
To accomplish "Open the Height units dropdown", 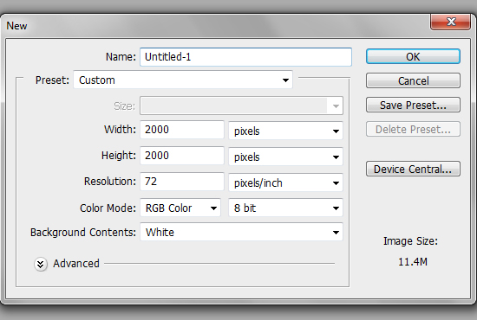I will [x=285, y=157].
